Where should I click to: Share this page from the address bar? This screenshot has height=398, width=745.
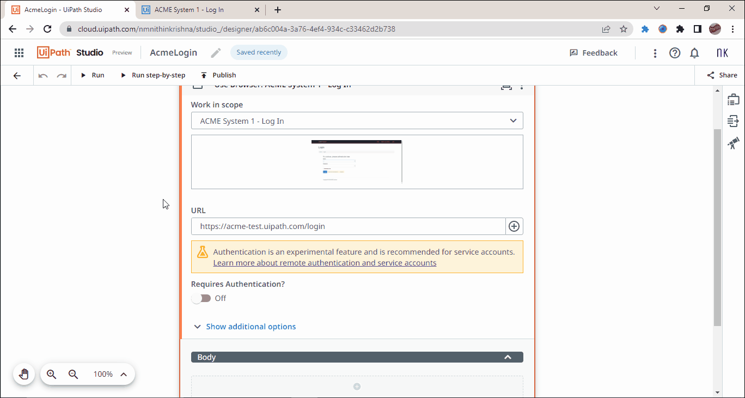(x=606, y=29)
